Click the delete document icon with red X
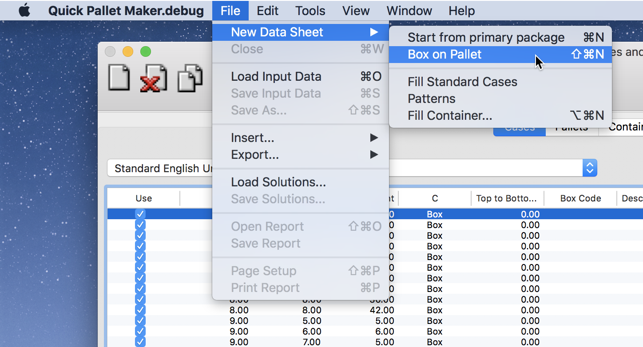The height and width of the screenshot is (347, 643). [x=153, y=79]
